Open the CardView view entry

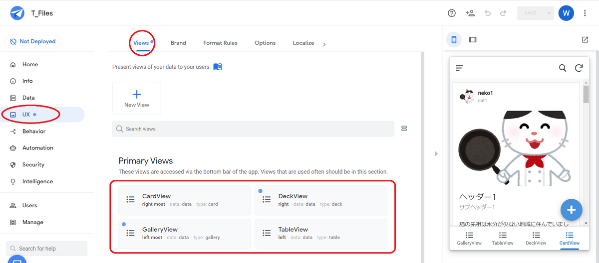pyautogui.click(x=185, y=200)
